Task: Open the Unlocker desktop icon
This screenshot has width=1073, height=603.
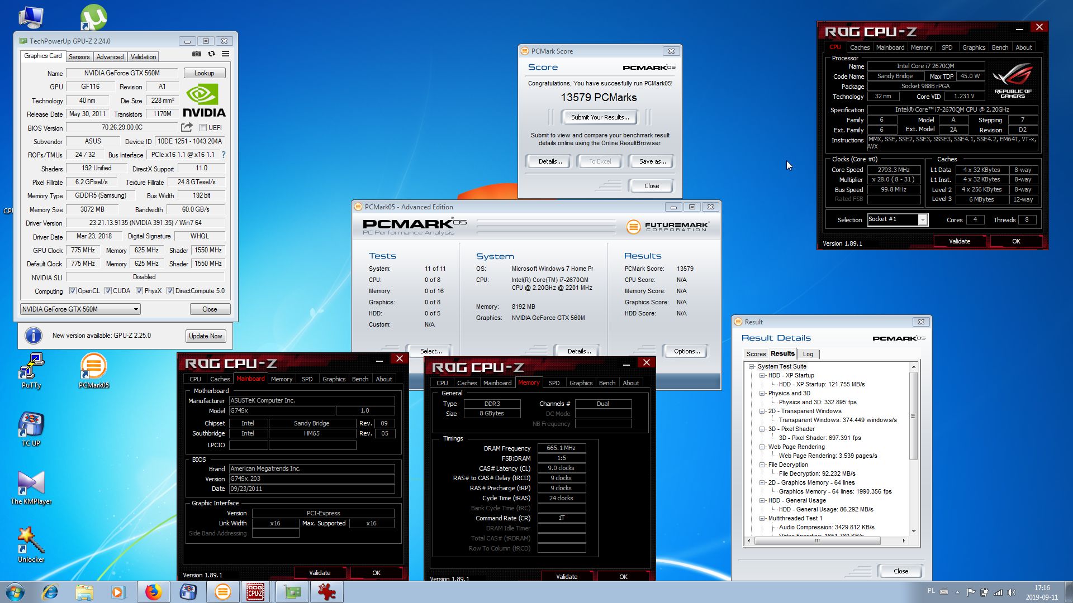Action: 31,545
